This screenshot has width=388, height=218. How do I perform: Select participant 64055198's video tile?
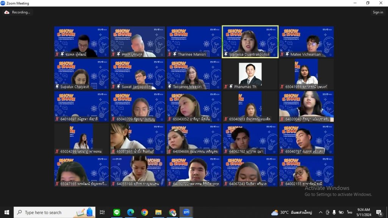[138, 171]
